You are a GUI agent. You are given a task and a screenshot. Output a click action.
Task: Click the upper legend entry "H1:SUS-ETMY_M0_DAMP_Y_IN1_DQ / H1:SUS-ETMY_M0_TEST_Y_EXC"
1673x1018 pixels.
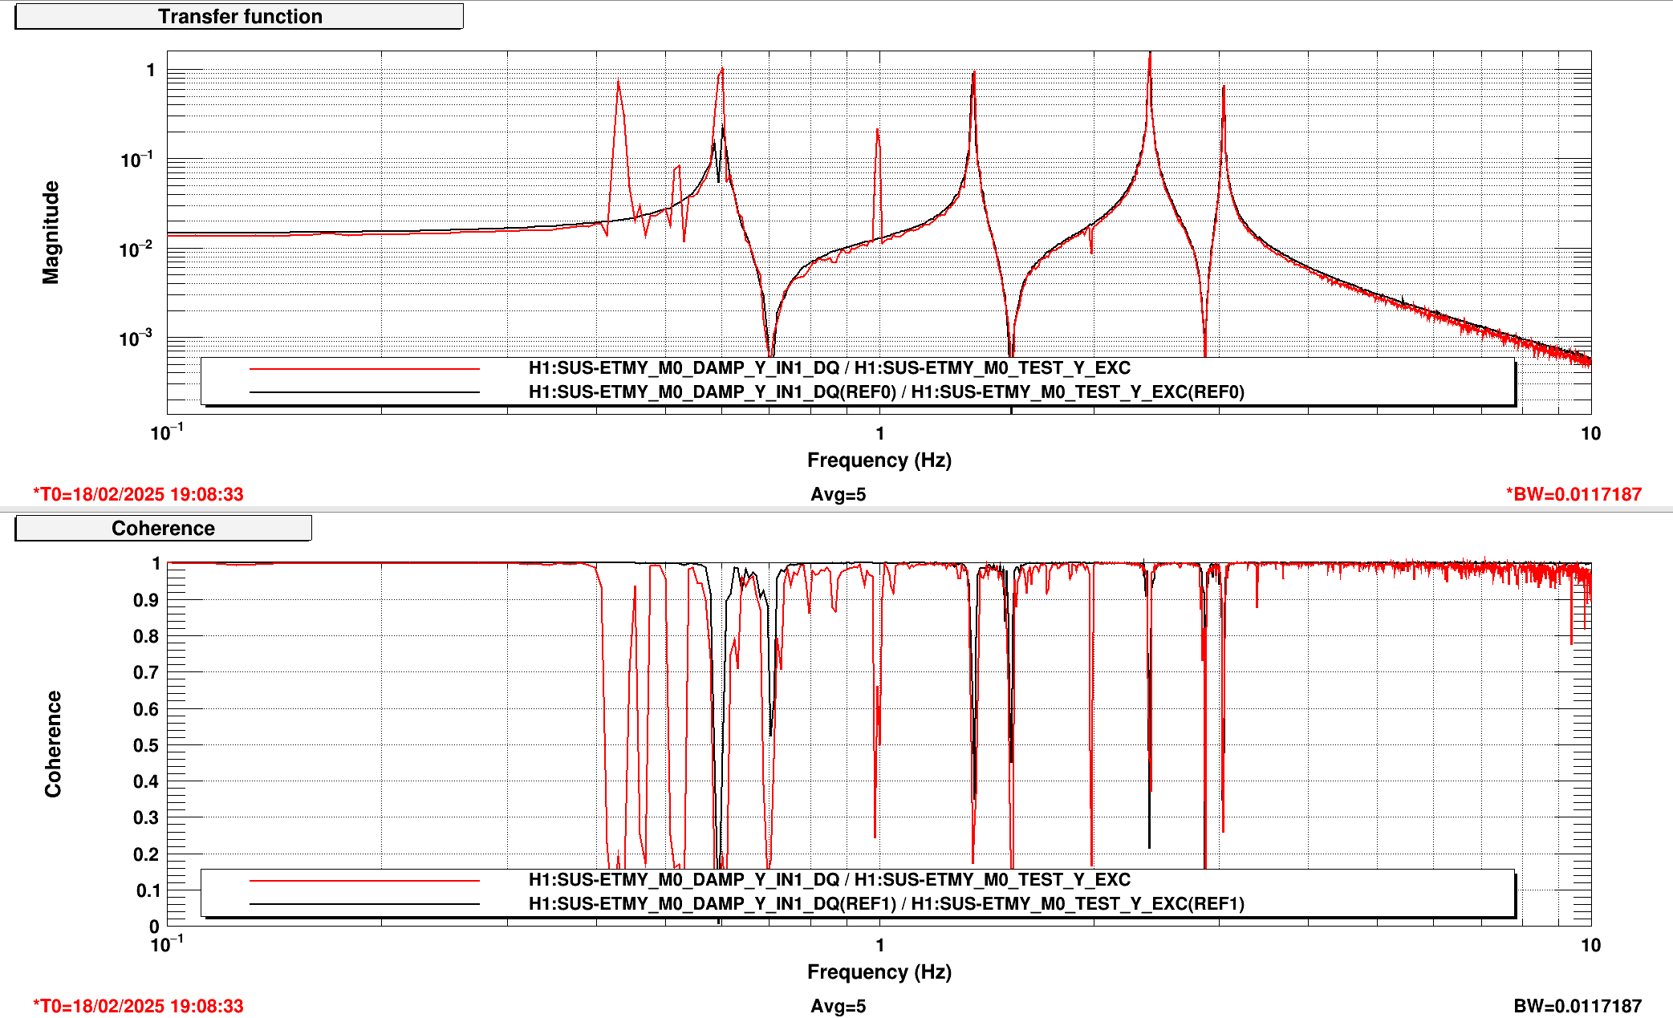830,368
